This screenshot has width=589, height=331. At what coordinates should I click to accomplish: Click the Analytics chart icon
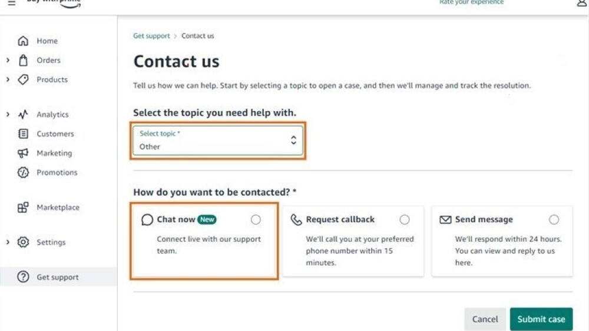(23, 115)
